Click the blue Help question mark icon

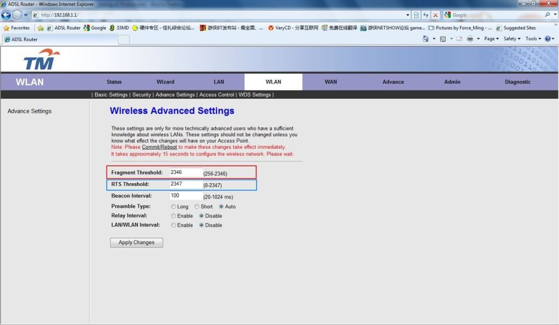(547, 39)
